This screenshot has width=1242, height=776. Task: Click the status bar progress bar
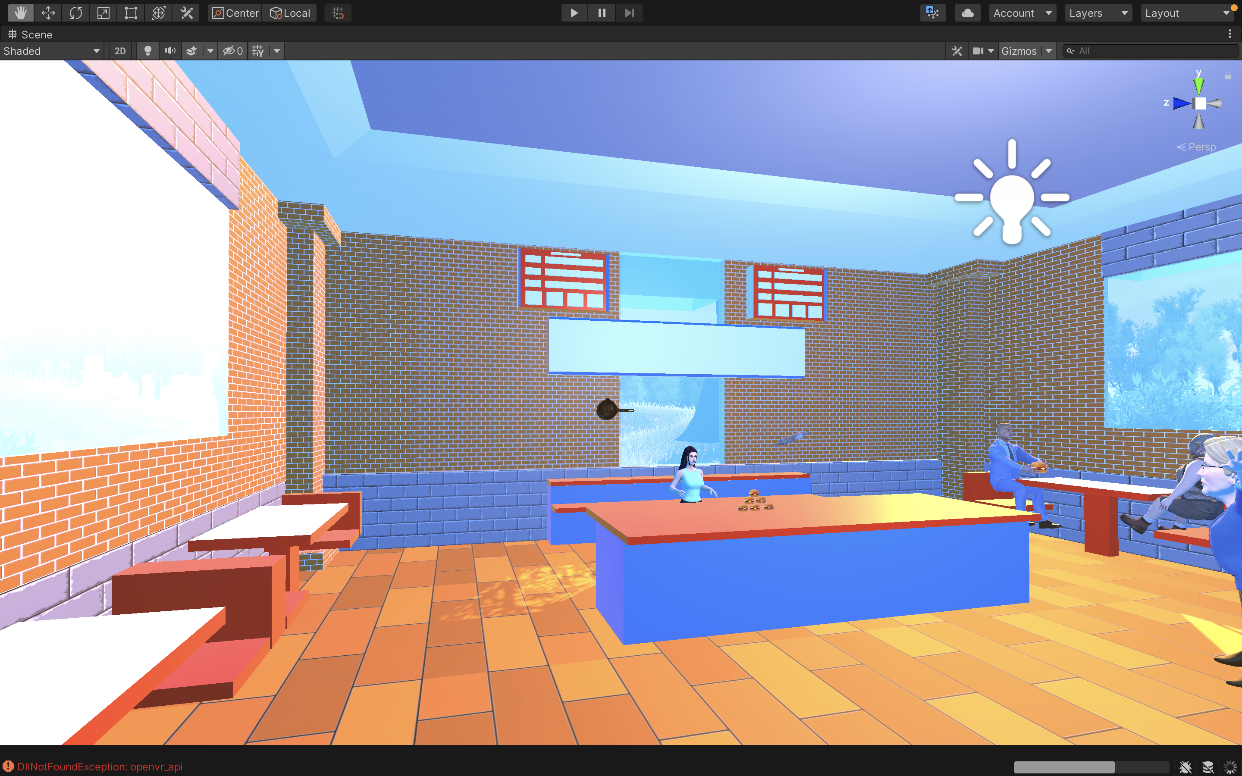(1091, 767)
